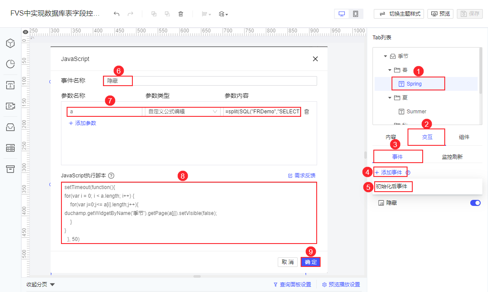Click the JavaScript script help icon
The image size is (488, 292).
tap(111, 176)
